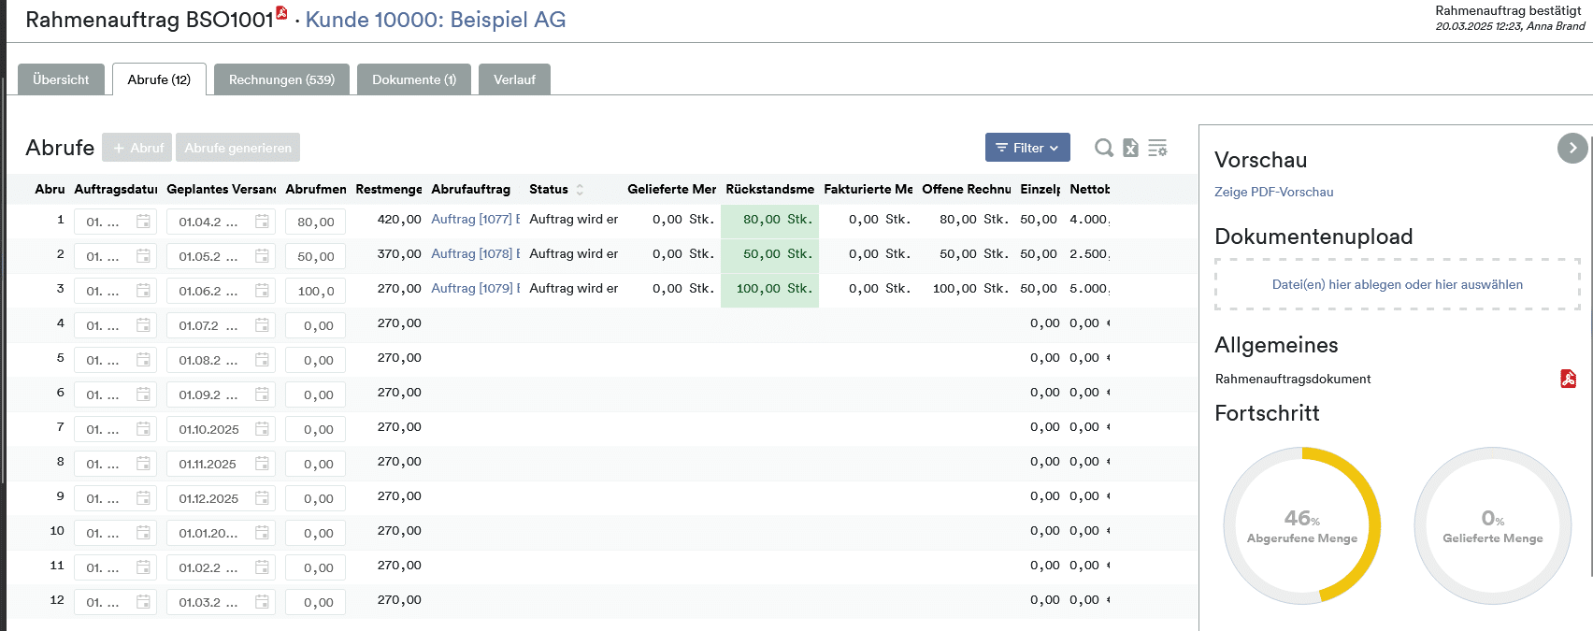Viewport: 1593px width, 631px height.
Task: Open the shipping date calendar icon in row 2
Action: pyautogui.click(x=262, y=256)
